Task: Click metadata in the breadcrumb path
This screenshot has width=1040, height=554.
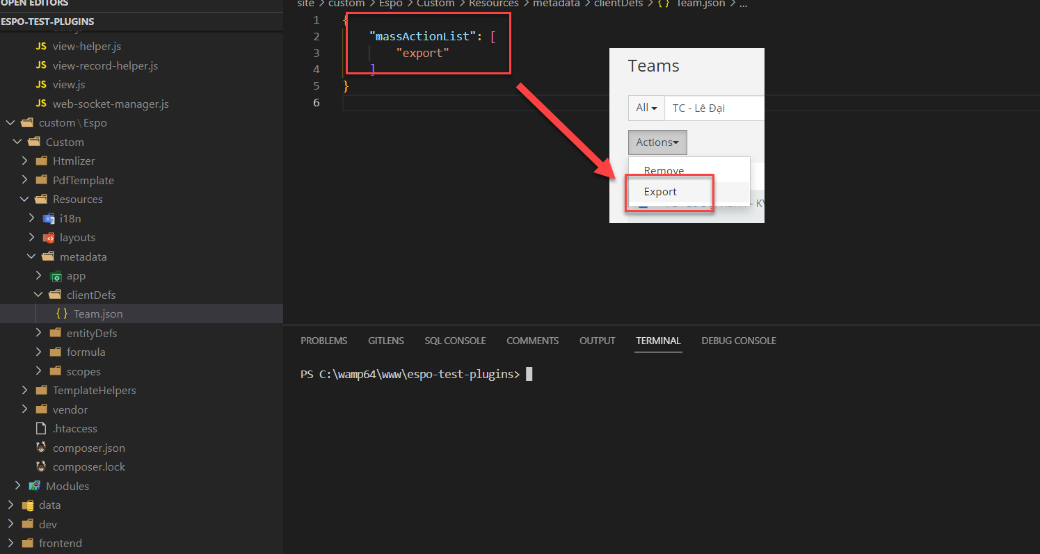Action: (x=556, y=3)
